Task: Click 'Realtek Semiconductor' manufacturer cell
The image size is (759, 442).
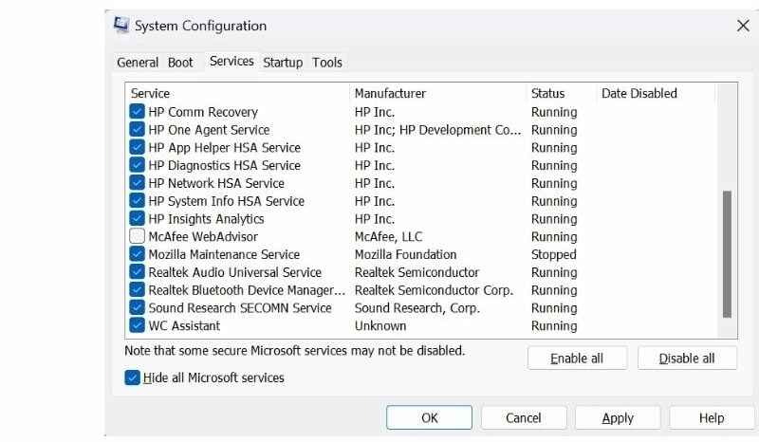Action: [417, 272]
